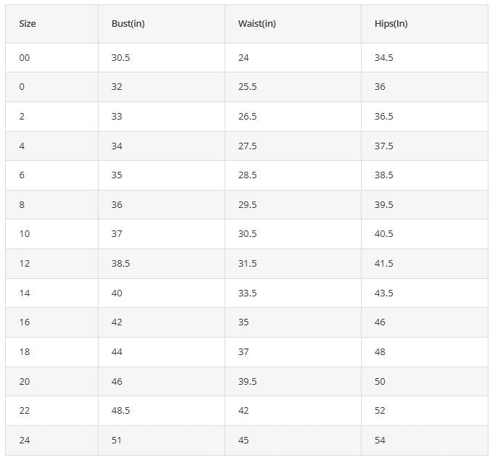This screenshot has height=463, width=495.
Task: Click the Bust(in) column header
Action: (x=128, y=24)
